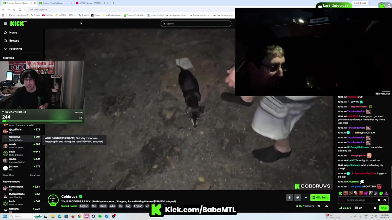Click the Gift Subs button
The image size is (392, 220).
pos(320,198)
